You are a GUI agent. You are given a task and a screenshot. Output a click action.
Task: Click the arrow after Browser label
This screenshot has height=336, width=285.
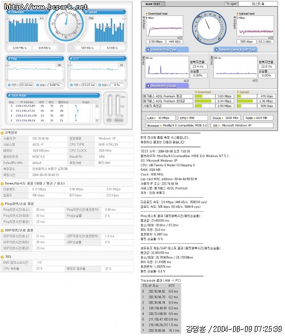(161, 125)
